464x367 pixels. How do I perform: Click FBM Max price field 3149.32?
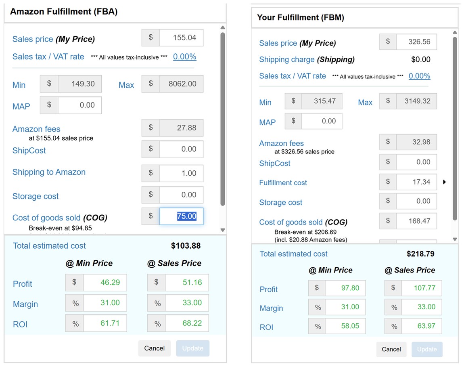[x=416, y=101]
